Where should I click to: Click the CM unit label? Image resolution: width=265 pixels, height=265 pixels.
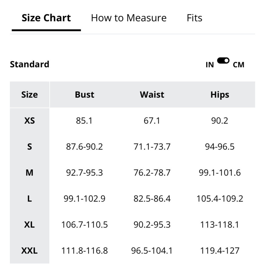coord(238,65)
